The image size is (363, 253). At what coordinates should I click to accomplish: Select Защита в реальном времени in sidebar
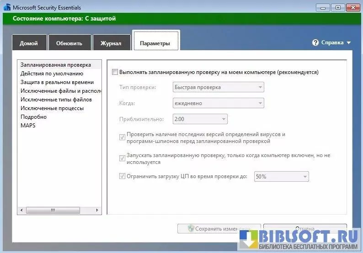coord(57,82)
